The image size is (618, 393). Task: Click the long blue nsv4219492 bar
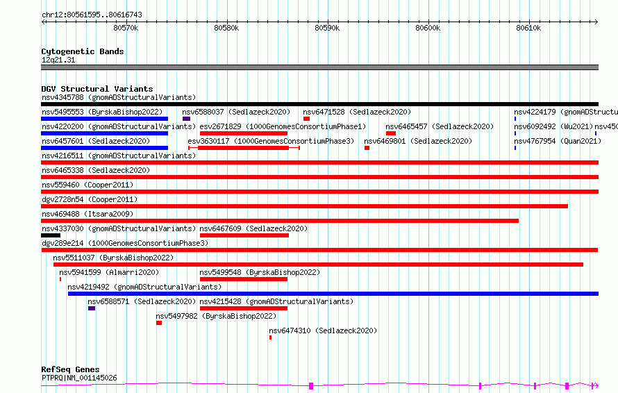point(333,294)
